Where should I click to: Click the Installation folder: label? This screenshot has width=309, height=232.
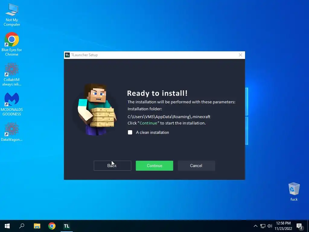point(145,109)
